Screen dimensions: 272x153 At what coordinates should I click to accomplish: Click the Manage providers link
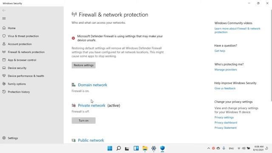(226, 70)
